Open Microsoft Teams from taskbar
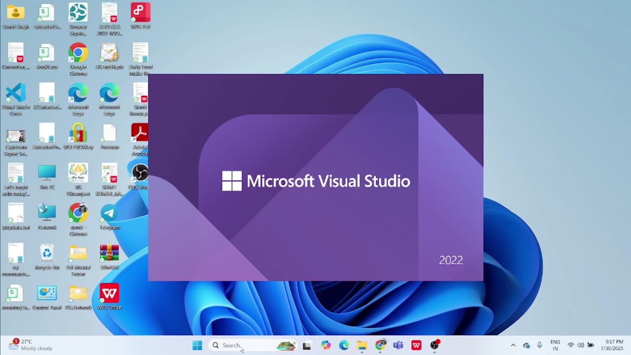This screenshot has width=631, height=355. (398, 345)
